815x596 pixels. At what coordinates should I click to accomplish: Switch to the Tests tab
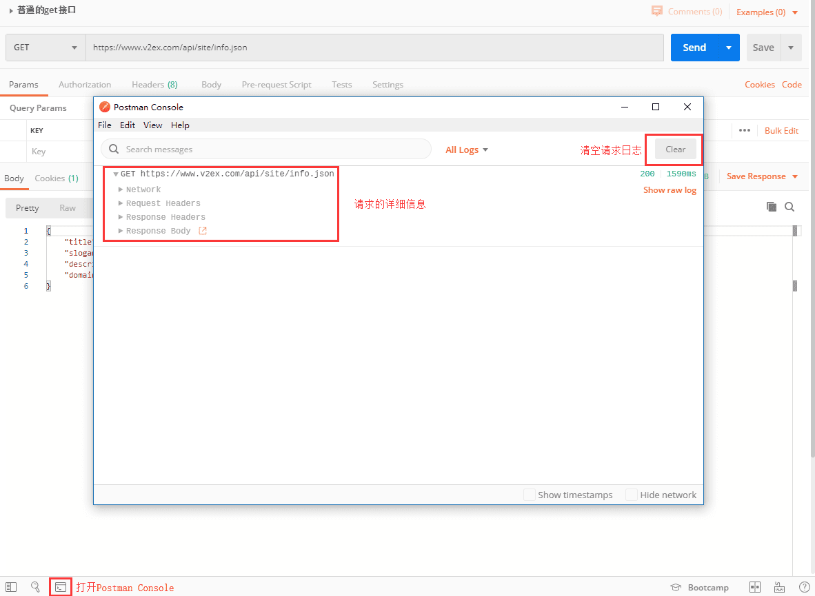pos(341,84)
